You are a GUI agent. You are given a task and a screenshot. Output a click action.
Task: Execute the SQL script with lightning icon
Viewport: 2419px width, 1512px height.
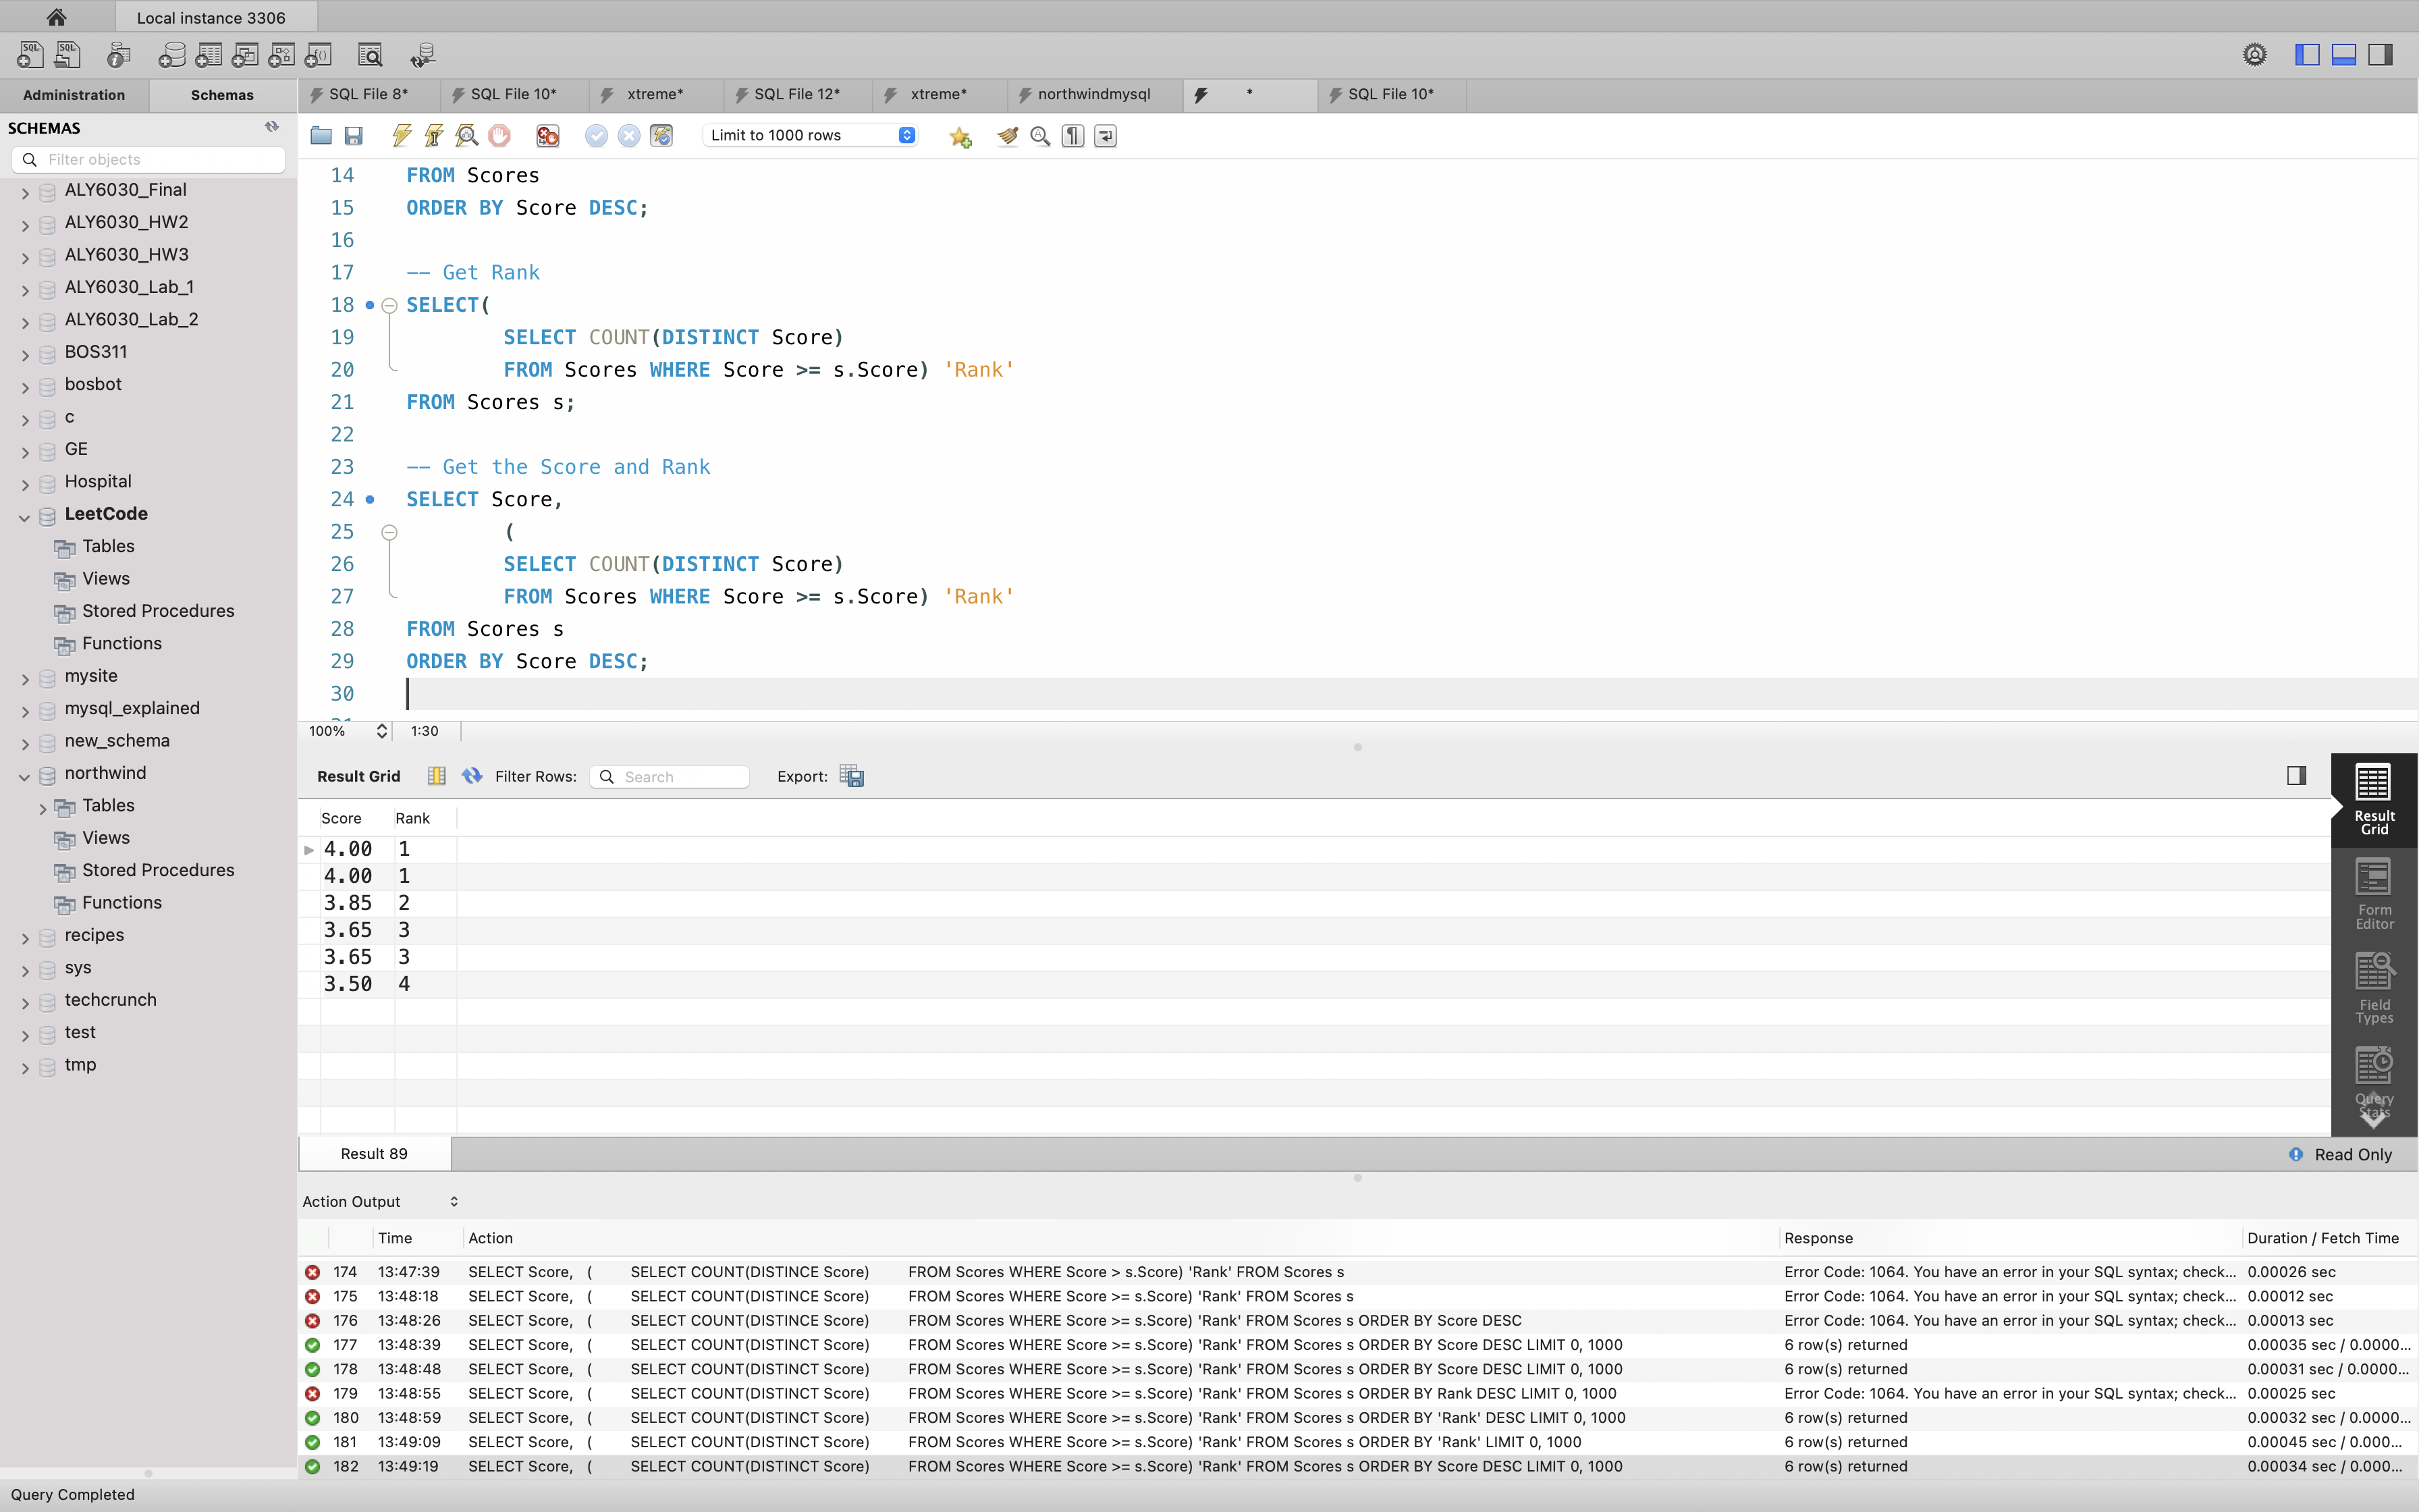pyautogui.click(x=402, y=135)
